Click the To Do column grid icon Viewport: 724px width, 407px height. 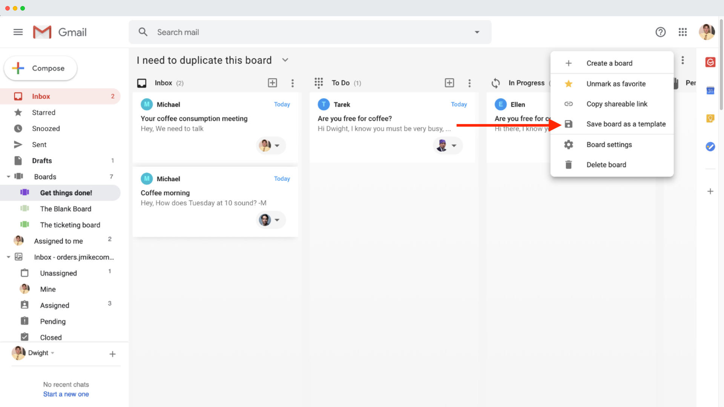tap(319, 83)
